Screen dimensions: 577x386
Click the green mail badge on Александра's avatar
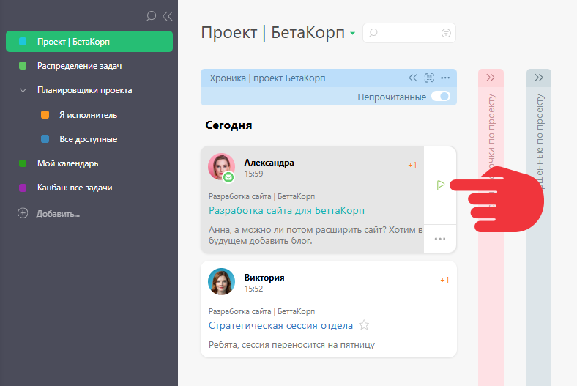[x=228, y=177]
